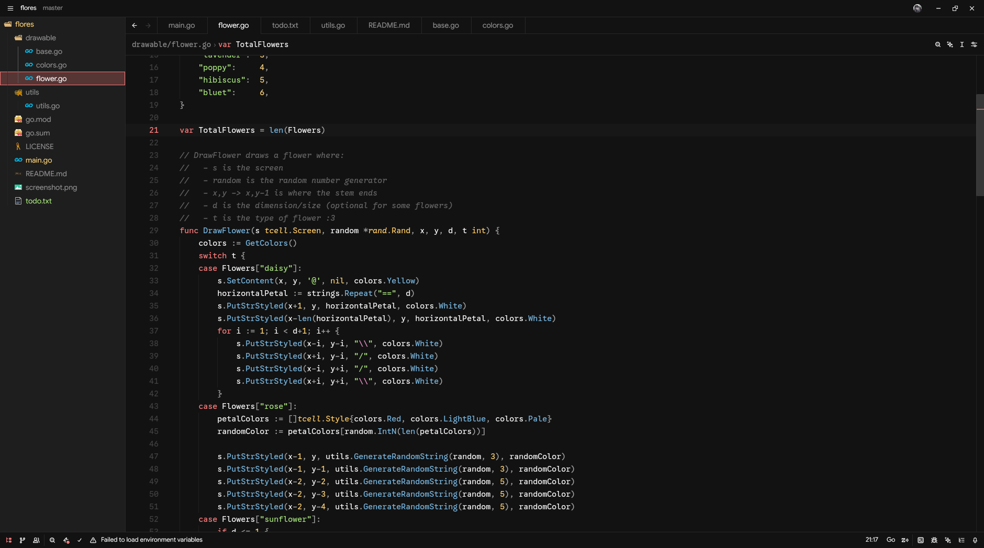Screen dimensions: 984x548
Task: Open agent panel sparkle in status bar
Action: point(948,540)
